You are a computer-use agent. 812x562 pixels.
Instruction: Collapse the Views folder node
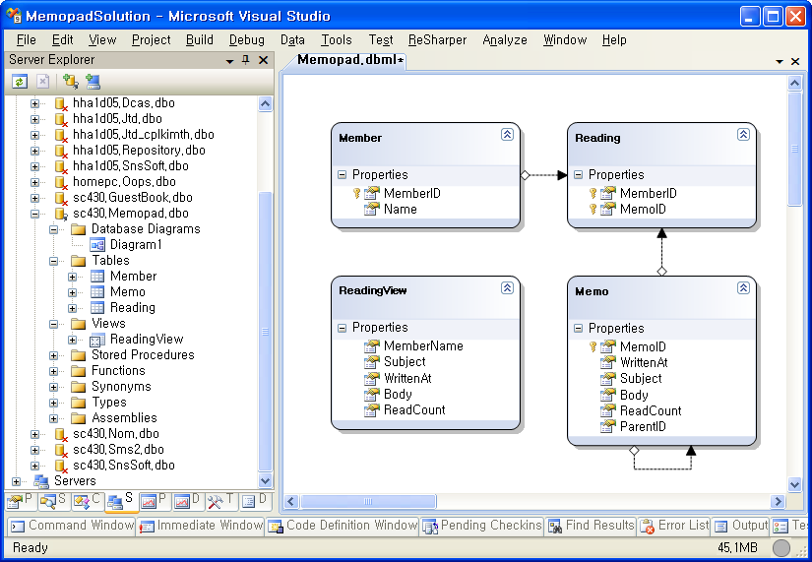[53, 324]
